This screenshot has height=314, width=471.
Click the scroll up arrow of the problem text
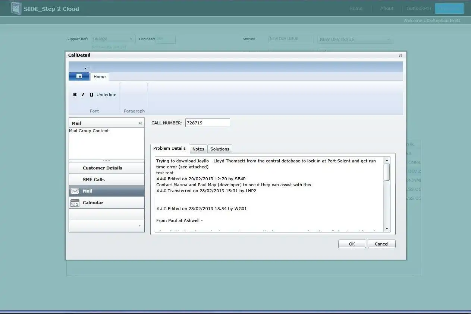pyautogui.click(x=387, y=160)
